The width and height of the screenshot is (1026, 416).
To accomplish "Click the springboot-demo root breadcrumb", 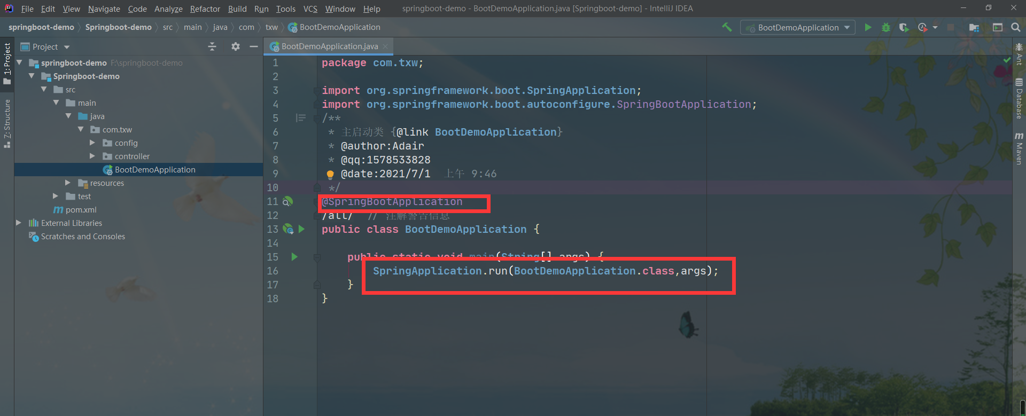I will pyautogui.click(x=41, y=27).
